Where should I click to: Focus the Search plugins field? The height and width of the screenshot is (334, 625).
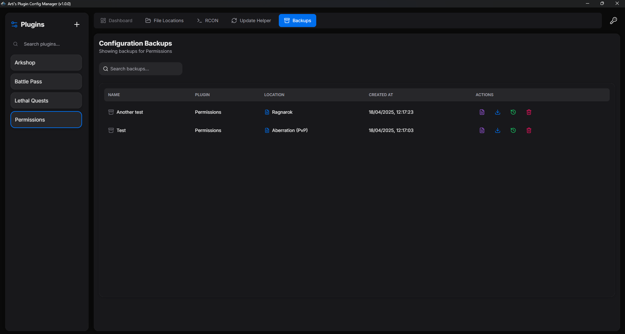[46, 44]
